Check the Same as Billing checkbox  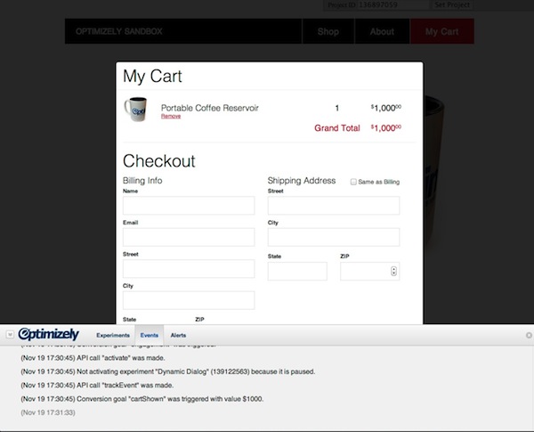click(353, 181)
